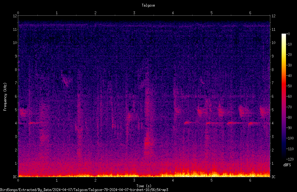Click the DC label on right axis
This screenshot has height=192, width=297.
[273, 177]
